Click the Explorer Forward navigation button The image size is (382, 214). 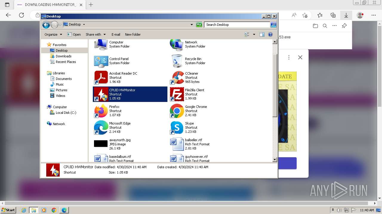(54, 25)
